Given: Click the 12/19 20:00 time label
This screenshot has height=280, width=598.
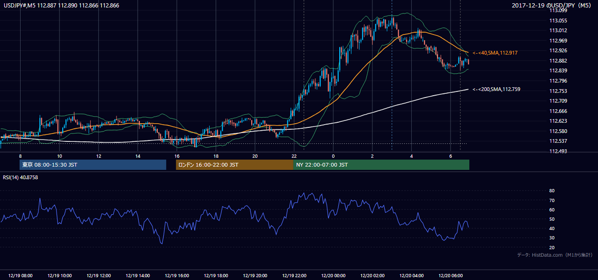Looking at the screenshot, I should 255,276.
